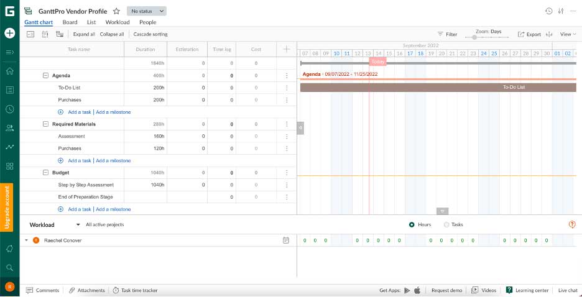Select the Tasks radio button
This screenshot has height=297, width=582.
446,225
